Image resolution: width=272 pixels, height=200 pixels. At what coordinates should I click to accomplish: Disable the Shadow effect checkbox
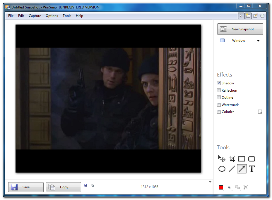(x=219, y=83)
